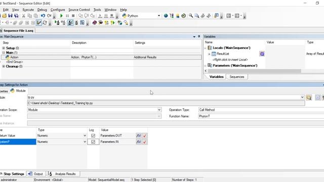Check expression syntax for Parameters.OUT
The width and height of the screenshot is (324, 182).
tap(144, 135)
